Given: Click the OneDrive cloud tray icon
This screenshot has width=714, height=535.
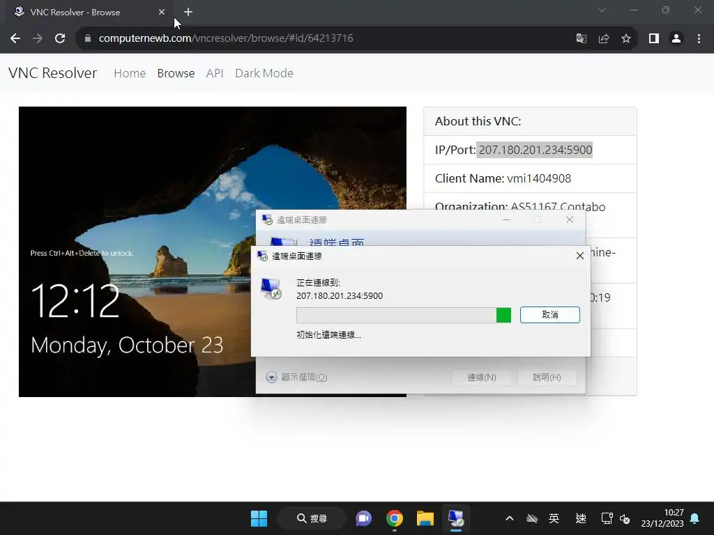Looking at the screenshot, I should [532, 518].
